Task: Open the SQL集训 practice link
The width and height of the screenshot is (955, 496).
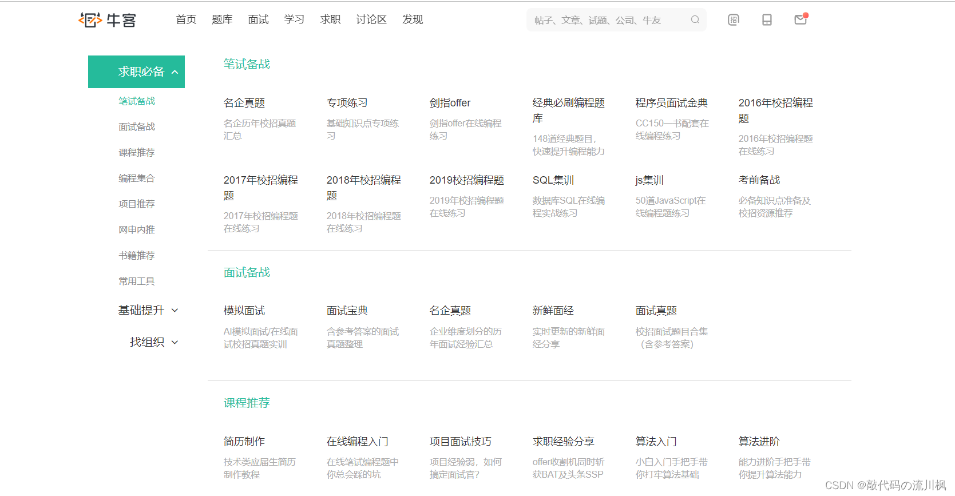Action: (553, 180)
